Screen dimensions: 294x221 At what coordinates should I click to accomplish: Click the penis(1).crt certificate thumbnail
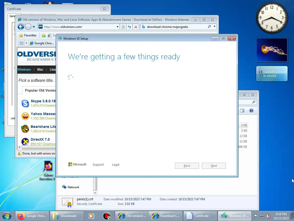click(67, 202)
